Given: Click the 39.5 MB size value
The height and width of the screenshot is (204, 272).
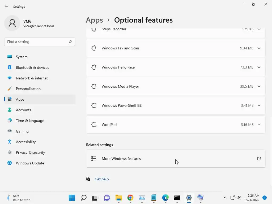Looking at the screenshot, I should coord(247,86).
